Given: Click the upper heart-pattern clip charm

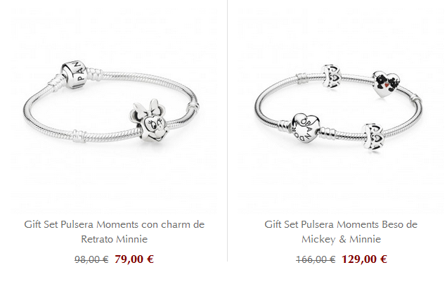Looking at the screenshot, I should (x=332, y=76).
